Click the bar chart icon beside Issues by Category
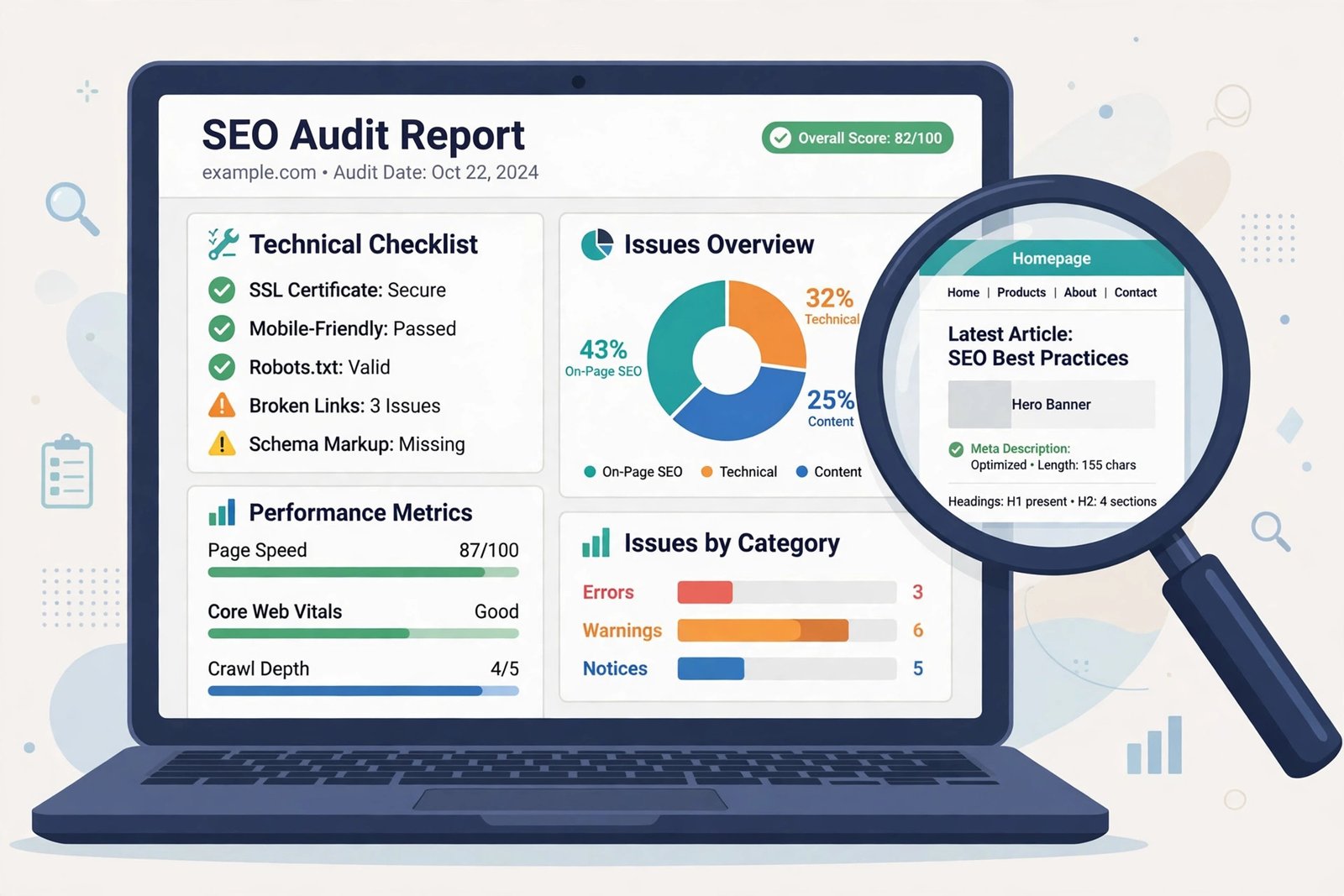 pos(596,543)
